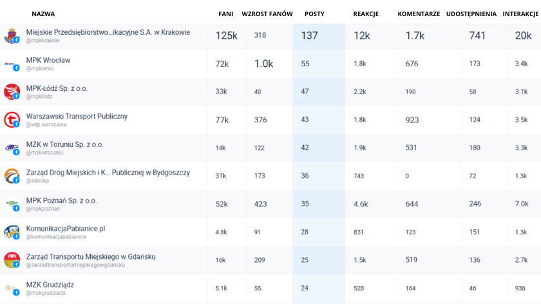Image resolution: width=541 pixels, height=304 pixels.
Task: Click the Bydgoszcz ZDMiKP orange logo icon
Action: click(x=12, y=176)
